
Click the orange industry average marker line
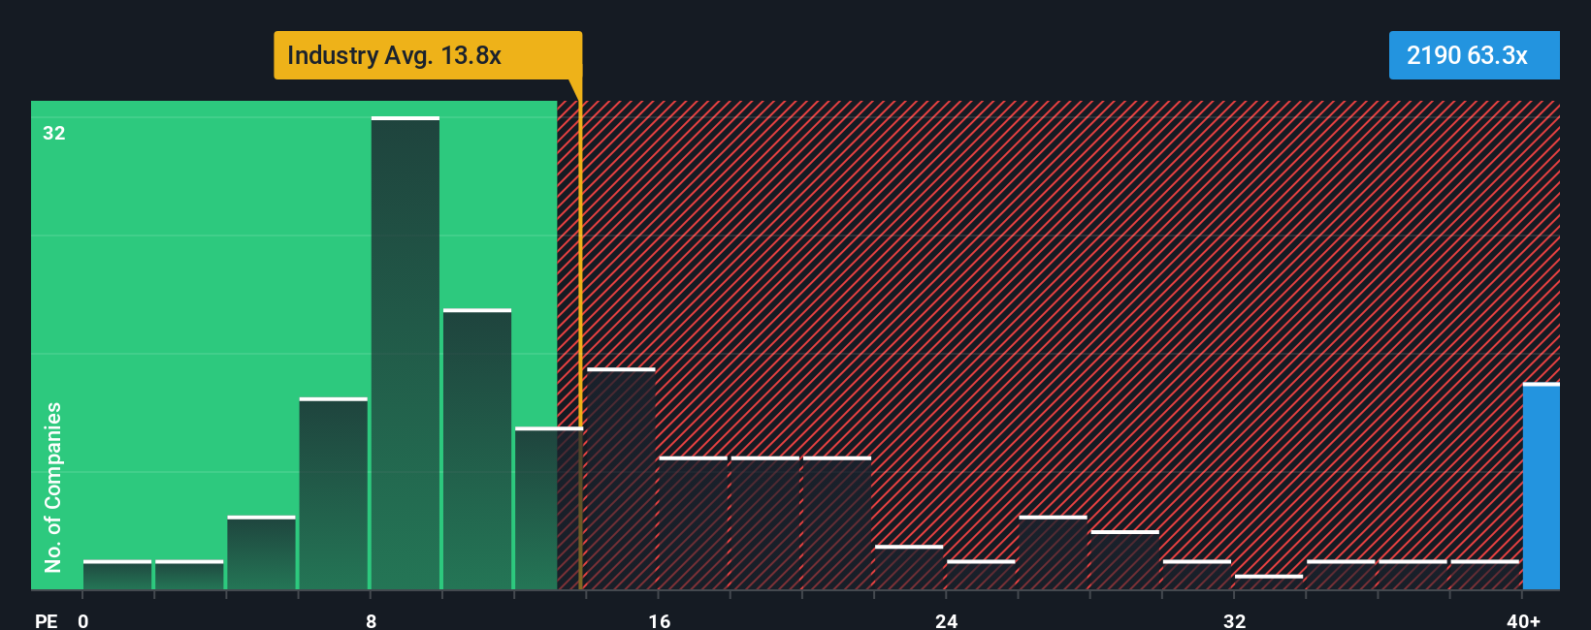coord(580,334)
